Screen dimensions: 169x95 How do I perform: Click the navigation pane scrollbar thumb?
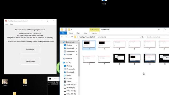[79, 59]
